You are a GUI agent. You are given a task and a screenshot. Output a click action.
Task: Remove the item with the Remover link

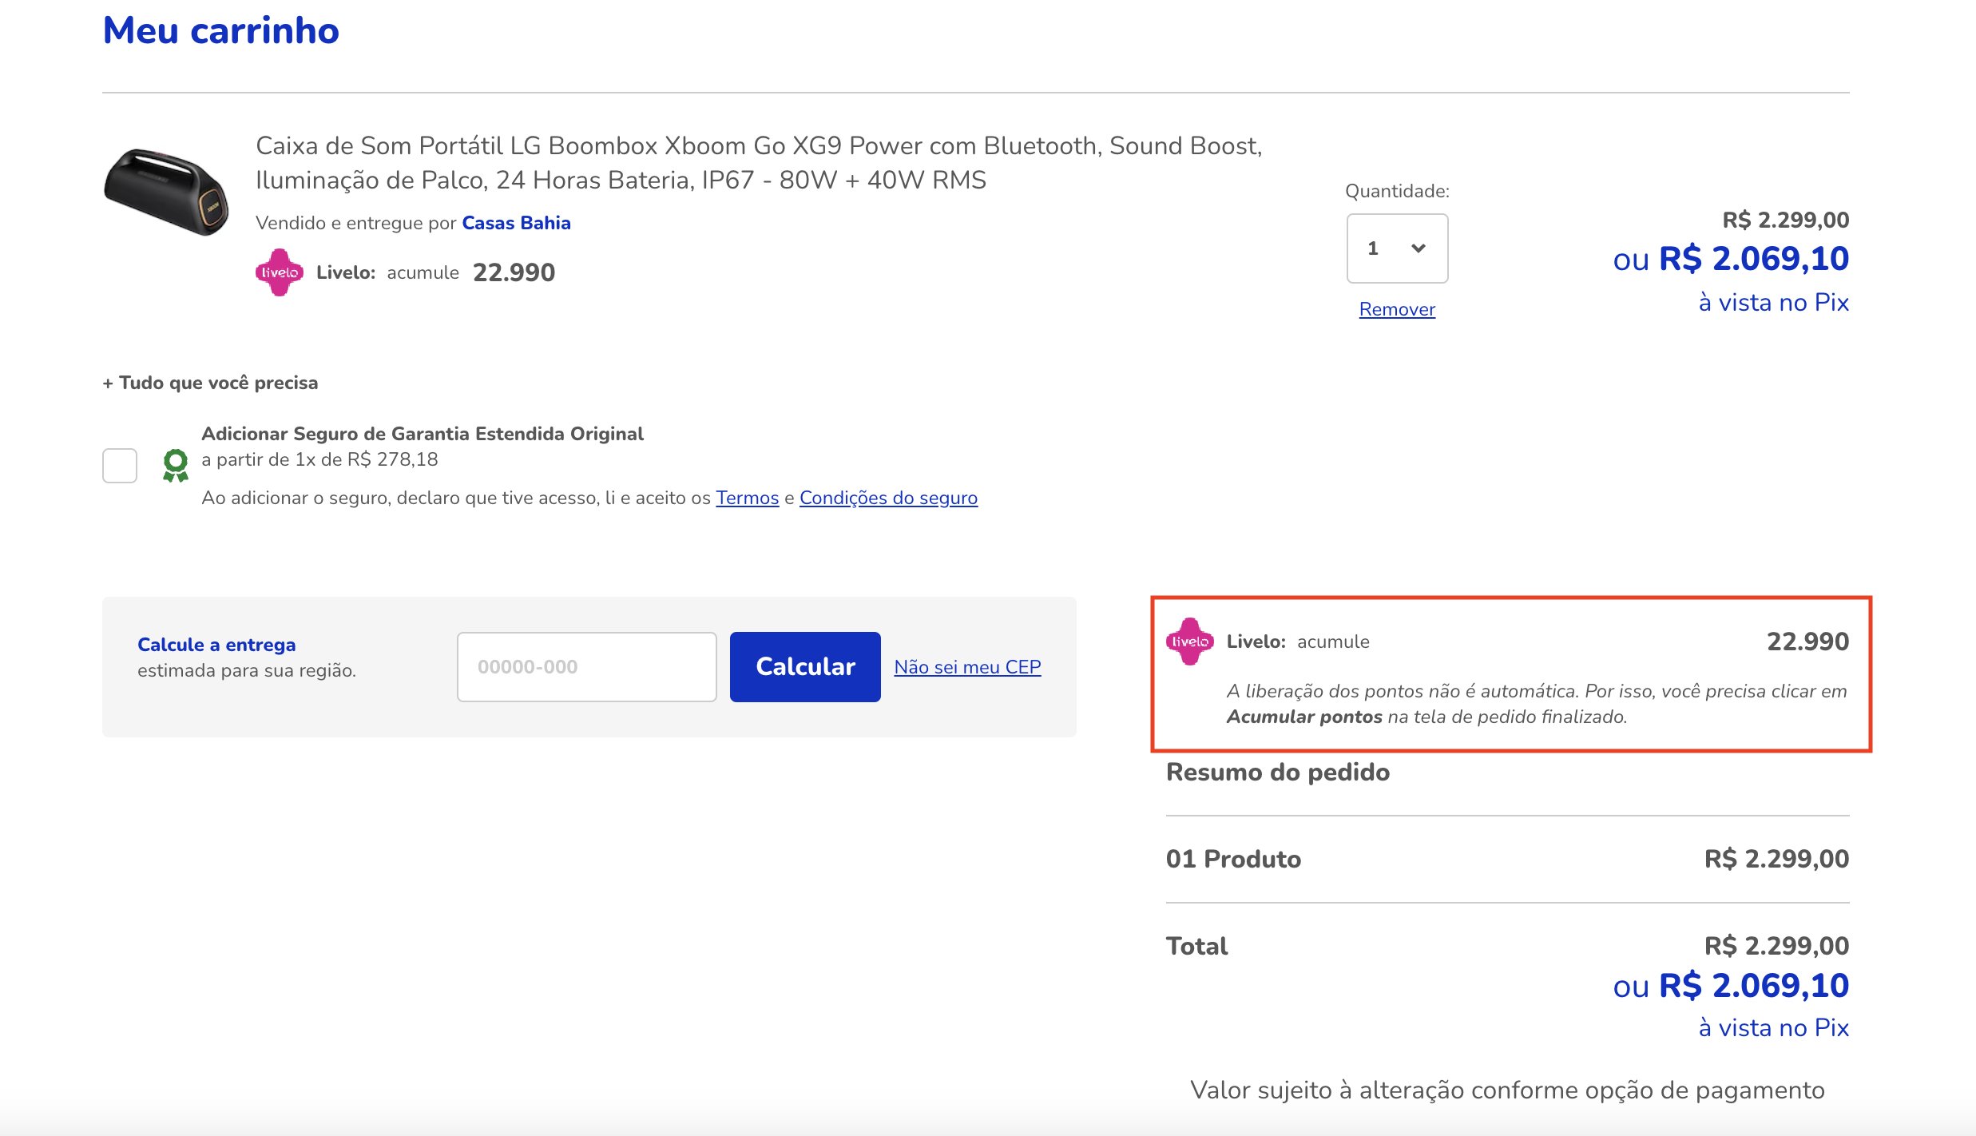(1397, 309)
